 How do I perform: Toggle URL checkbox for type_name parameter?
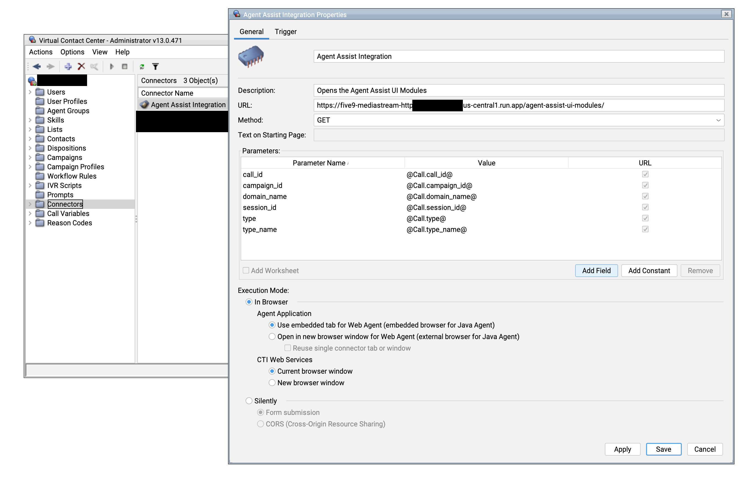click(645, 229)
